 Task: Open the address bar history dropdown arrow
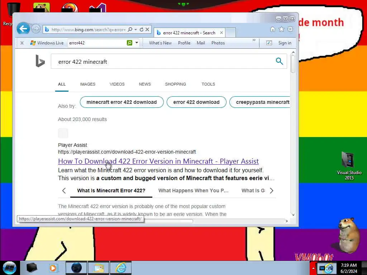tap(136, 29)
